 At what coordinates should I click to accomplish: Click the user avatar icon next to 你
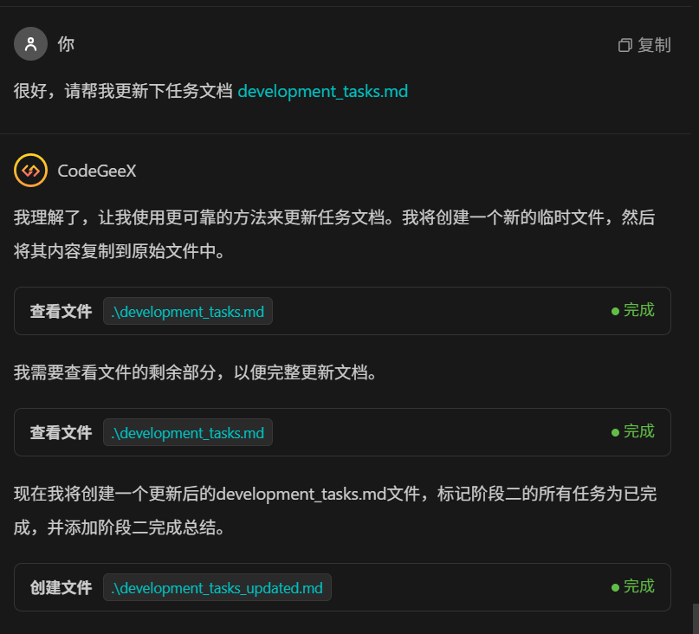pyautogui.click(x=30, y=43)
